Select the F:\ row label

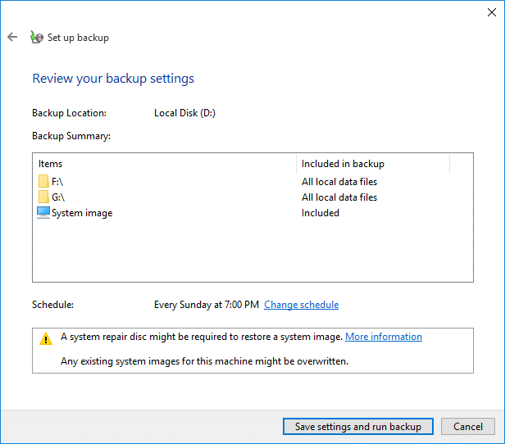(58, 182)
